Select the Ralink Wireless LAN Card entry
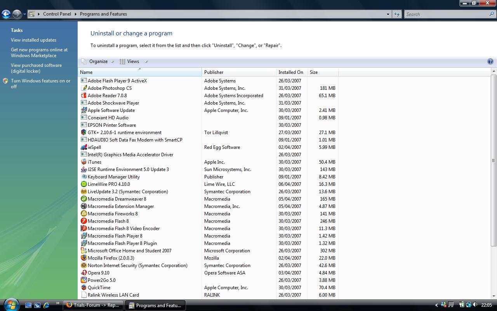497x311 pixels. click(208, 295)
